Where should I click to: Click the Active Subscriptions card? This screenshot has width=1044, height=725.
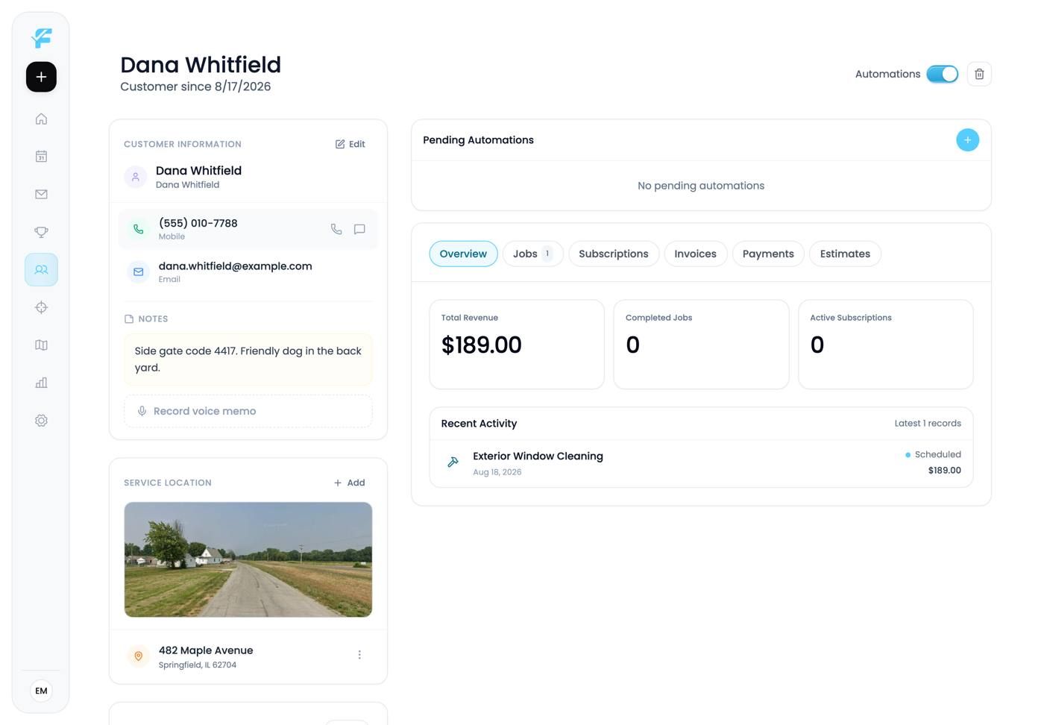pyautogui.click(x=885, y=345)
